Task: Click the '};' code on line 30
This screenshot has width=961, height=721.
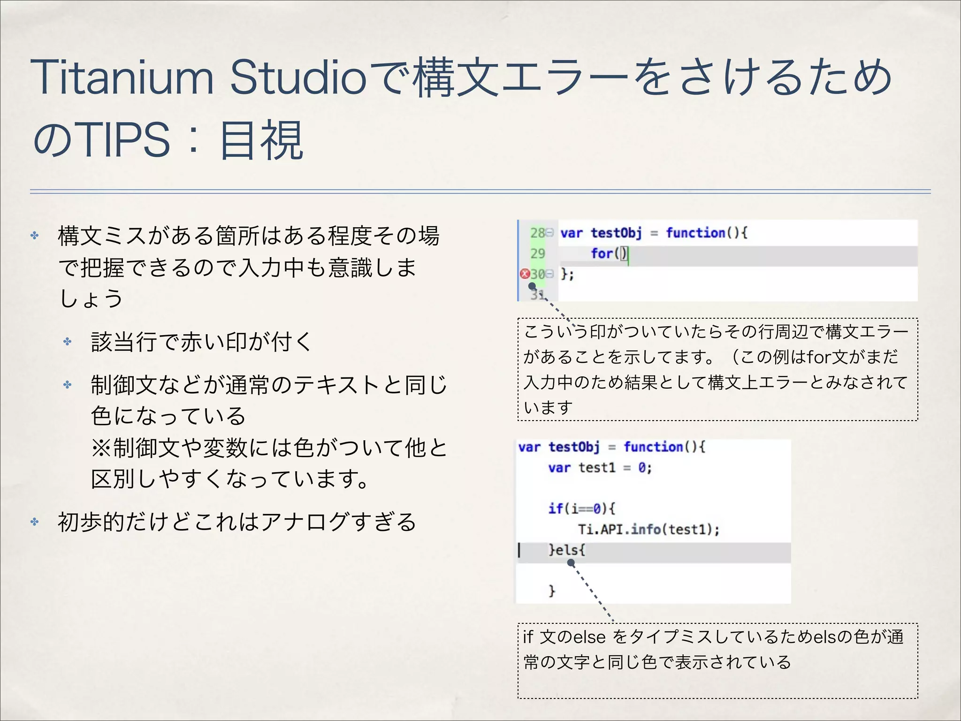Action: [x=567, y=274]
